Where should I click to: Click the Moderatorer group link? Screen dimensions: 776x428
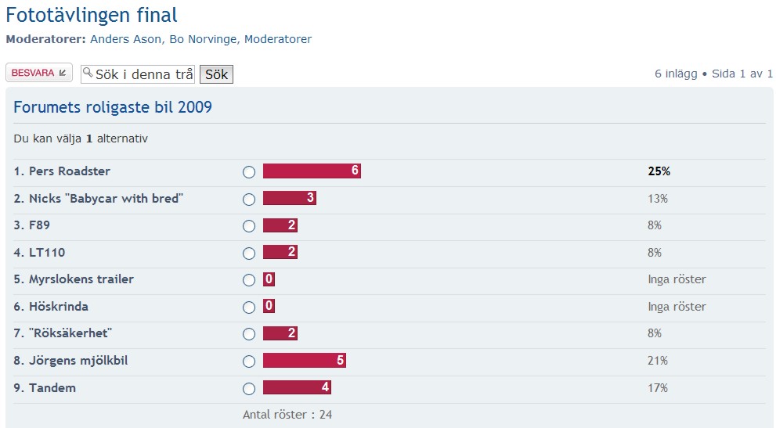tap(278, 39)
